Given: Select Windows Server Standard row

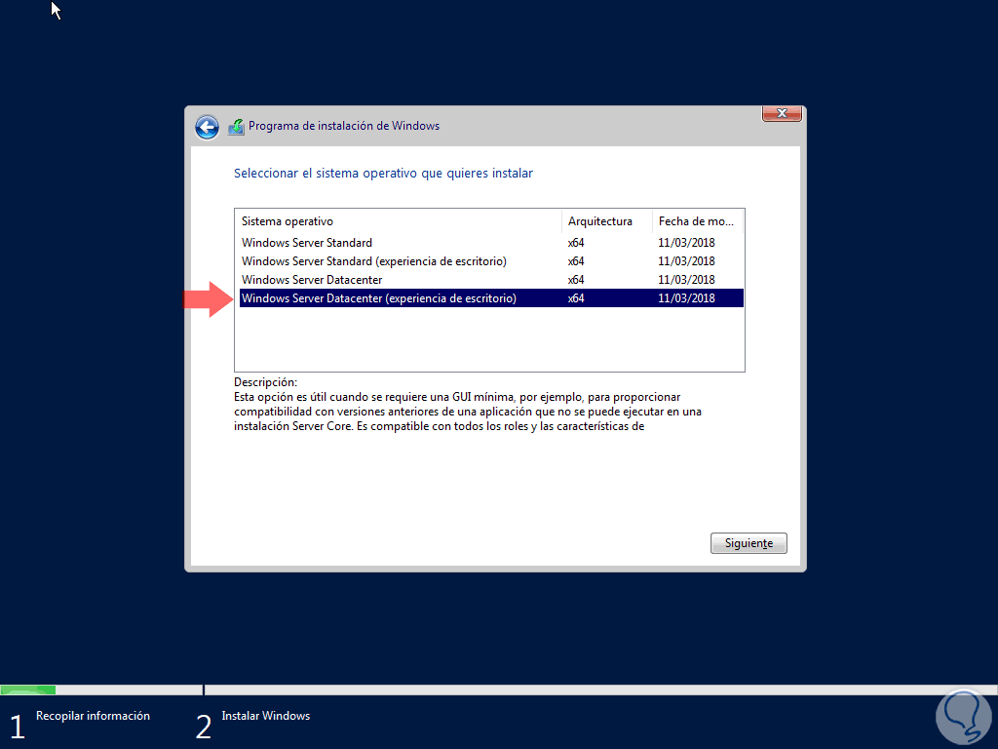Looking at the screenshot, I should [491, 243].
